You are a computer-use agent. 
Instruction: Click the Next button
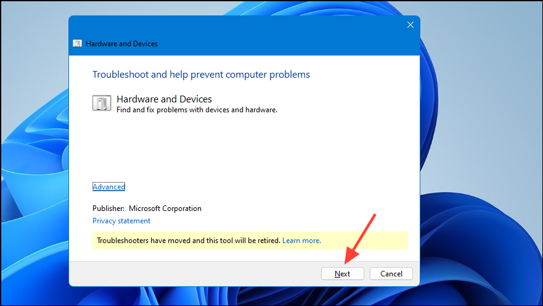tap(342, 274)
